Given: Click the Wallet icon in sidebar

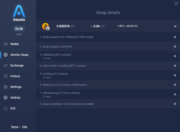Looking at the screenshot, I should tap(6, 44).
